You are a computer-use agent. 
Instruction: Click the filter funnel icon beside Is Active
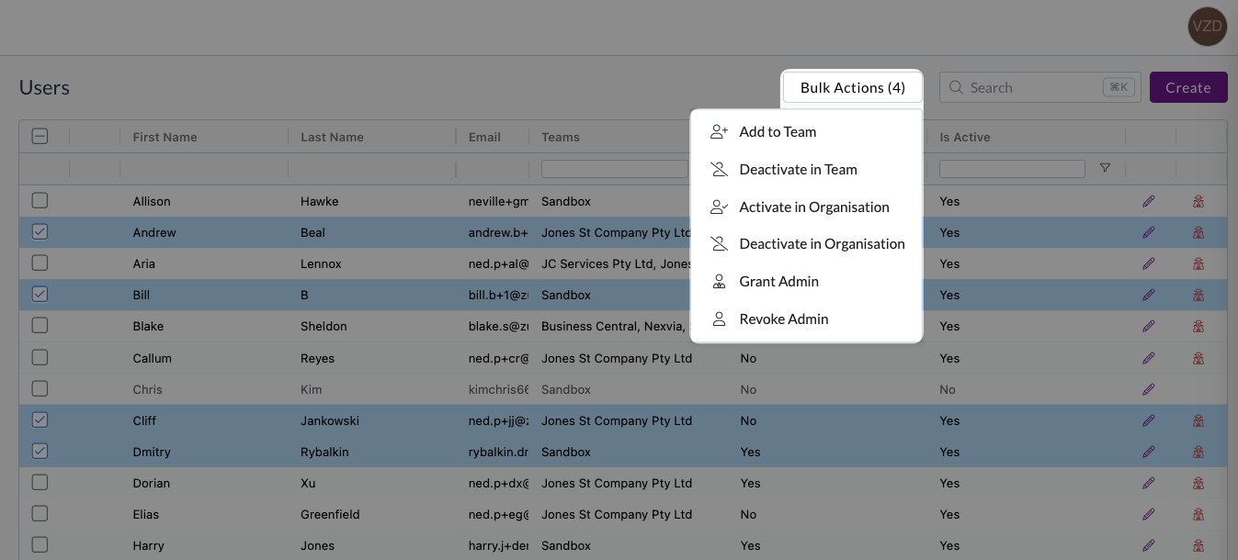pos(1105,168)
